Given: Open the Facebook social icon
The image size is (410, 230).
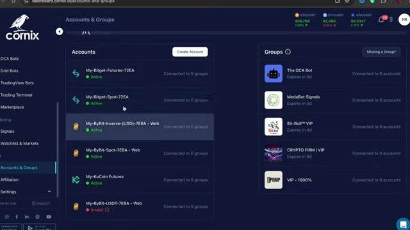Looking at the screenshot, I should coord(17,217).
